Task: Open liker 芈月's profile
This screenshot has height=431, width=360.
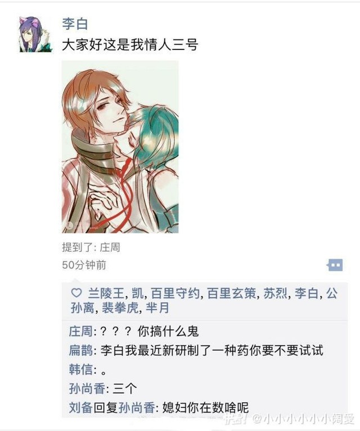Action: point(157,307)
